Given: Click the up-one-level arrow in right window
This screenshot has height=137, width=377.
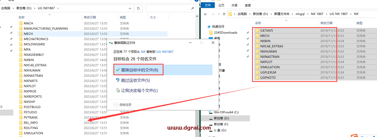Looking at the screenshot, I should tap(224, 14).
